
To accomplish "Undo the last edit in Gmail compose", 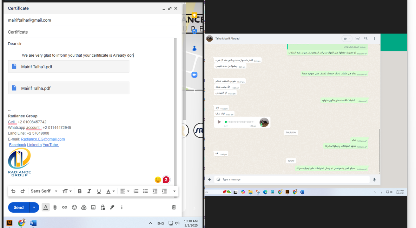I will [13, 191].
